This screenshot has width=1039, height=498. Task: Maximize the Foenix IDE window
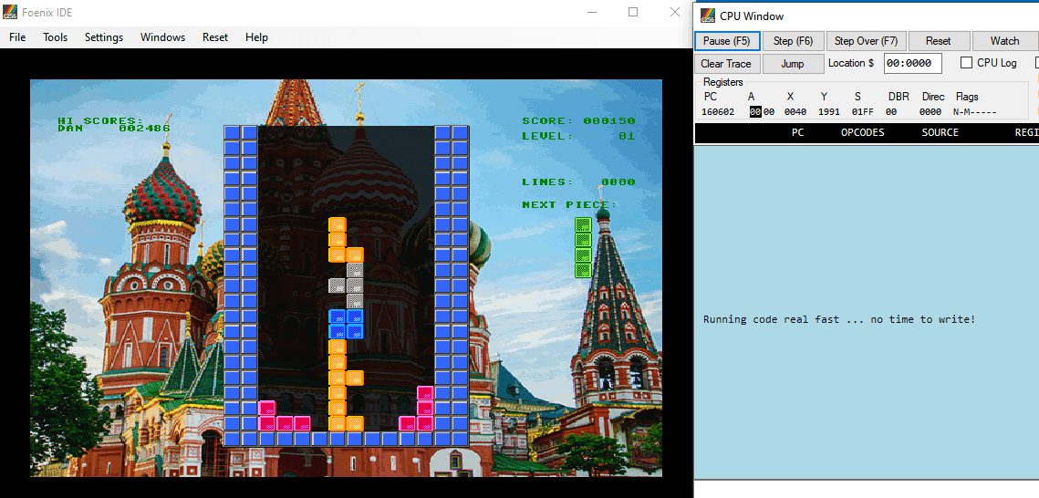point(633,12)
